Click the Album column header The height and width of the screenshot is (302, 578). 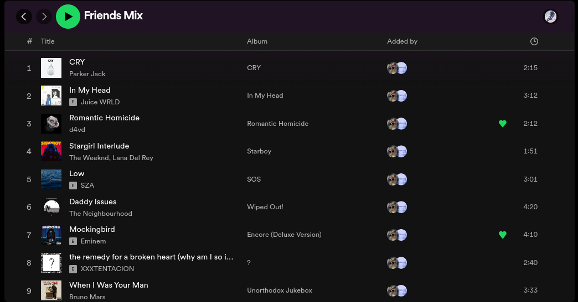[257, 41]
